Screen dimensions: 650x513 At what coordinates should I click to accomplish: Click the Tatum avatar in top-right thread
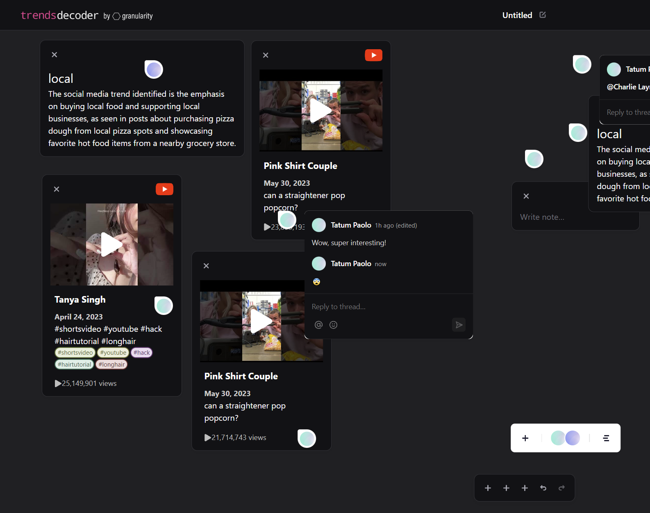point(614,69)
